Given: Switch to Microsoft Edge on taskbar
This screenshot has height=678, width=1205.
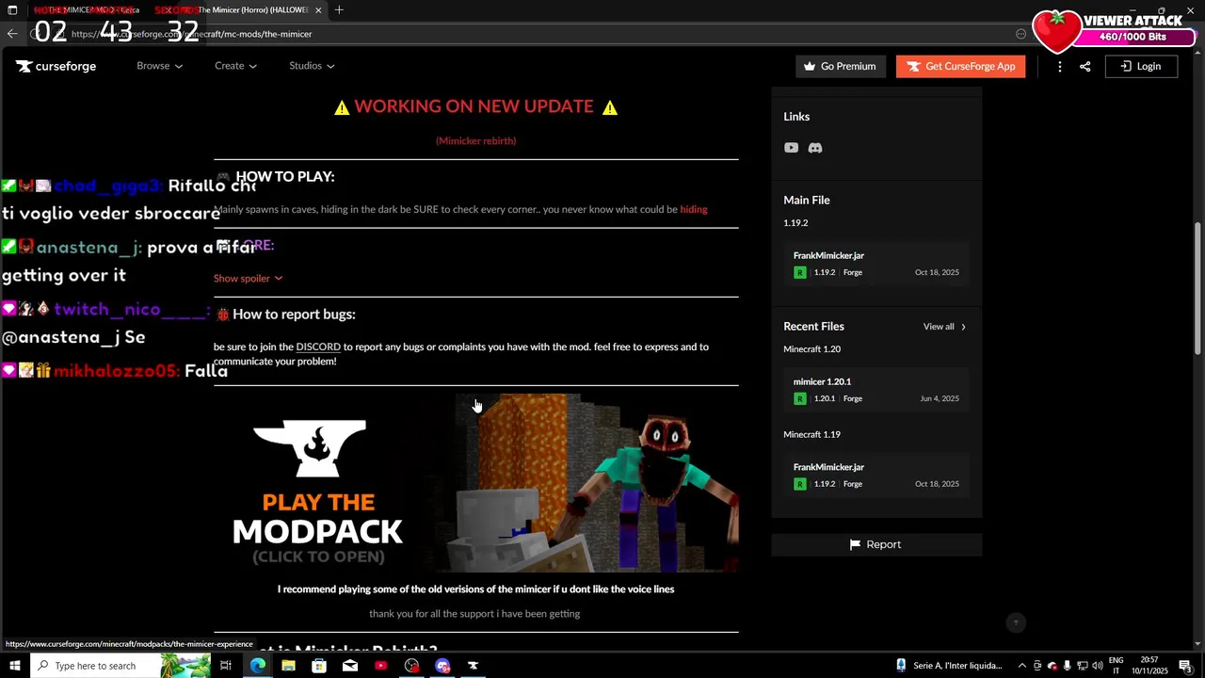Looking at the screenshot, I should [258, 666].
